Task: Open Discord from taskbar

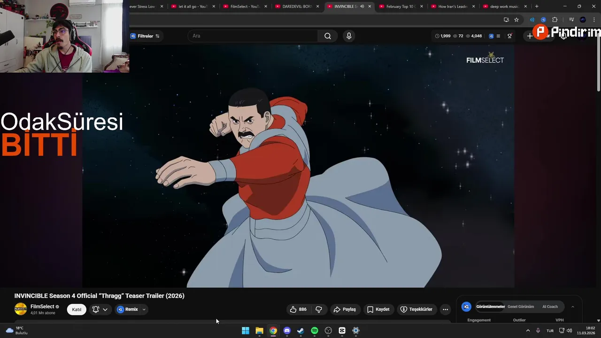Action: [287, 330]
